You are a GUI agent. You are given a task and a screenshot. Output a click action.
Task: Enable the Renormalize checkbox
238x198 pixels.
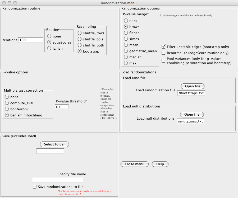pos(163,53)
